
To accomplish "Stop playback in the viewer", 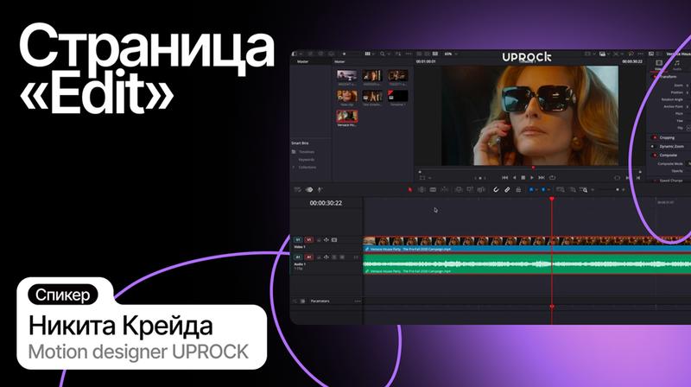I will pos(523,178).
